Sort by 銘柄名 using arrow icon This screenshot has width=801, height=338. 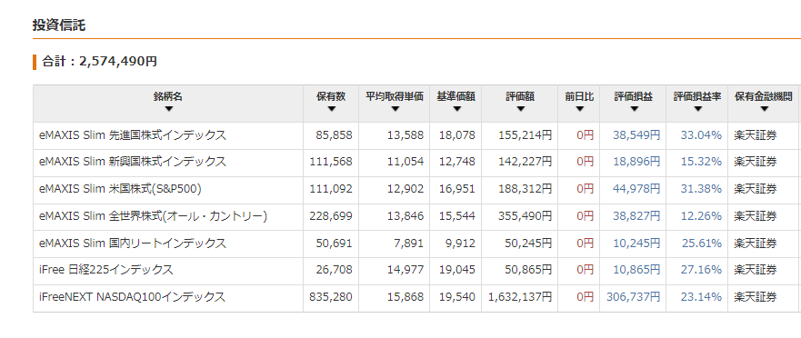[x=169, y=109]
